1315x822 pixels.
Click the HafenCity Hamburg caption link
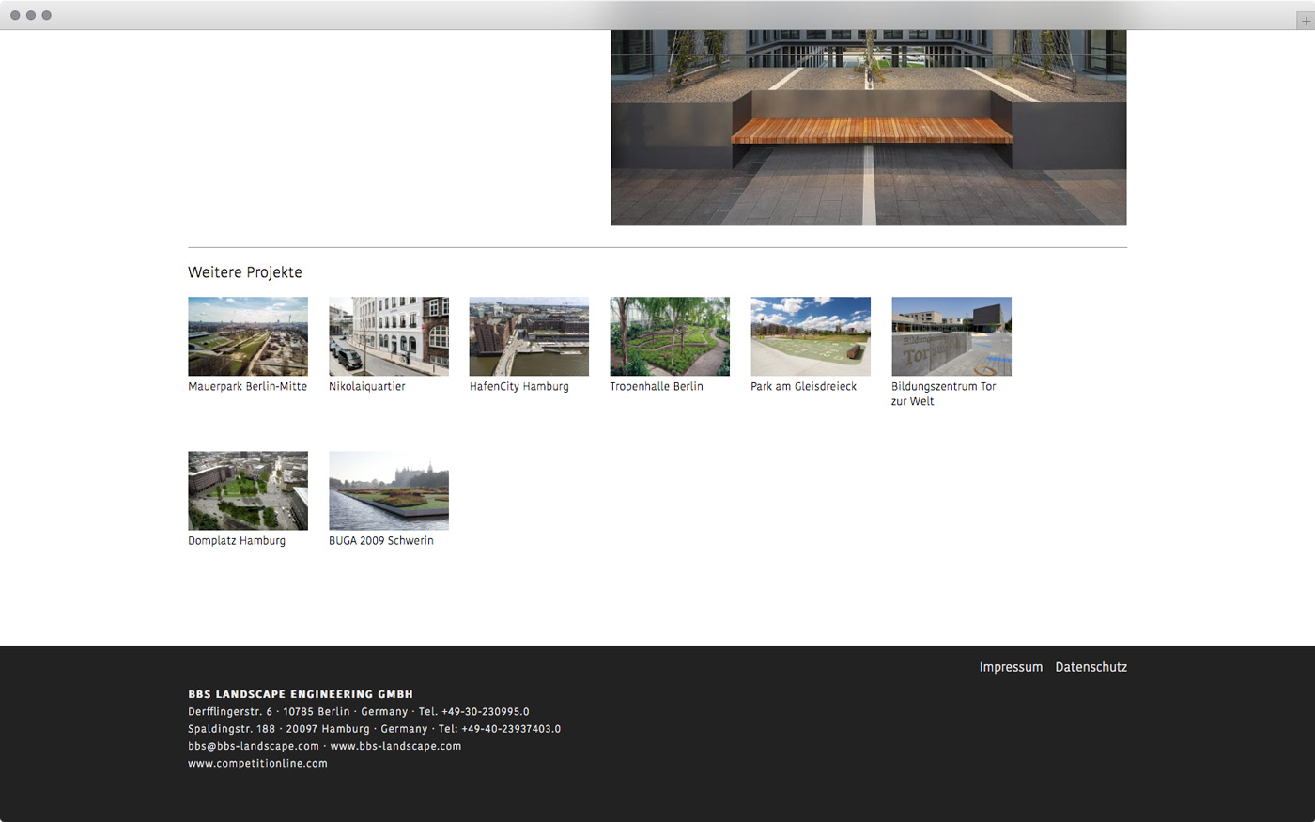coord(519,386)
